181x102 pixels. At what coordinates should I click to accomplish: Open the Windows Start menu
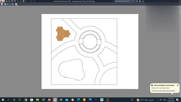coord(3,100)
